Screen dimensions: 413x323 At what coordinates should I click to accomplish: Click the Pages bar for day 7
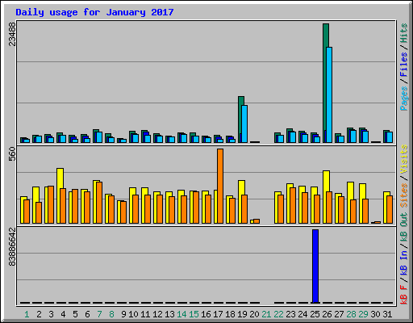(x=99, y=137)
